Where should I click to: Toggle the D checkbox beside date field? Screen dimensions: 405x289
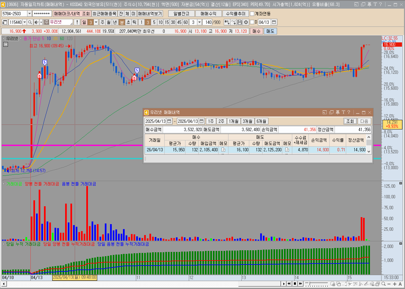click(252, 22)
